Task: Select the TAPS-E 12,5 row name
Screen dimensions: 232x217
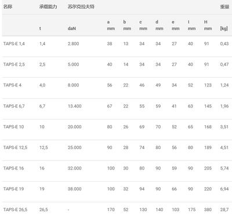Action: (15, 147)
